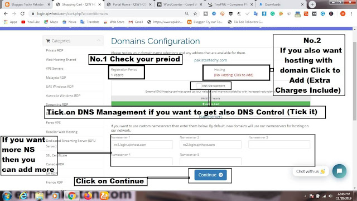Open the chat bubble widget icon

click(x=339, y=171)
